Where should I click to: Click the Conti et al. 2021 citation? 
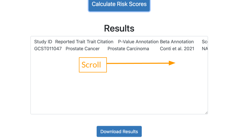(x=177, y=49)
